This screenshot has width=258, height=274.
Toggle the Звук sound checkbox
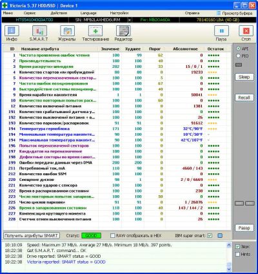click(x=237, y=247)
